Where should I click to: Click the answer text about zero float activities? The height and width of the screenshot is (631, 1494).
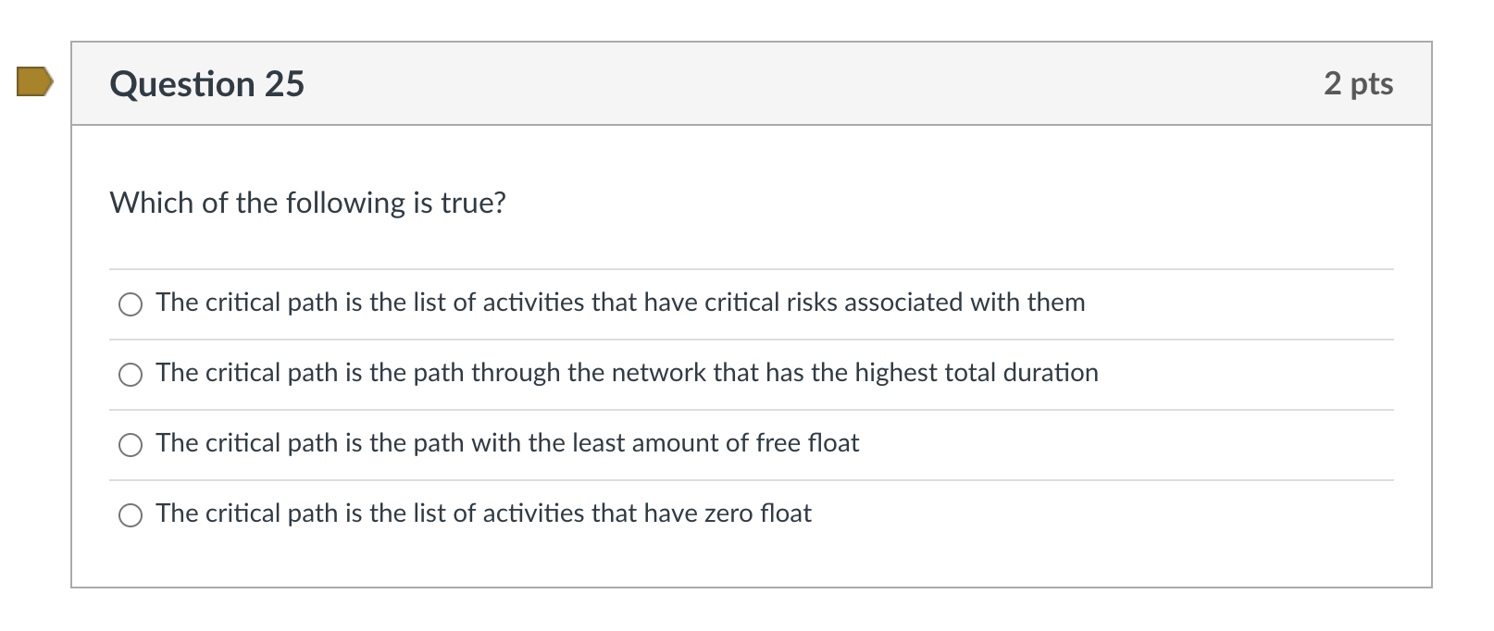coord(483,513)
